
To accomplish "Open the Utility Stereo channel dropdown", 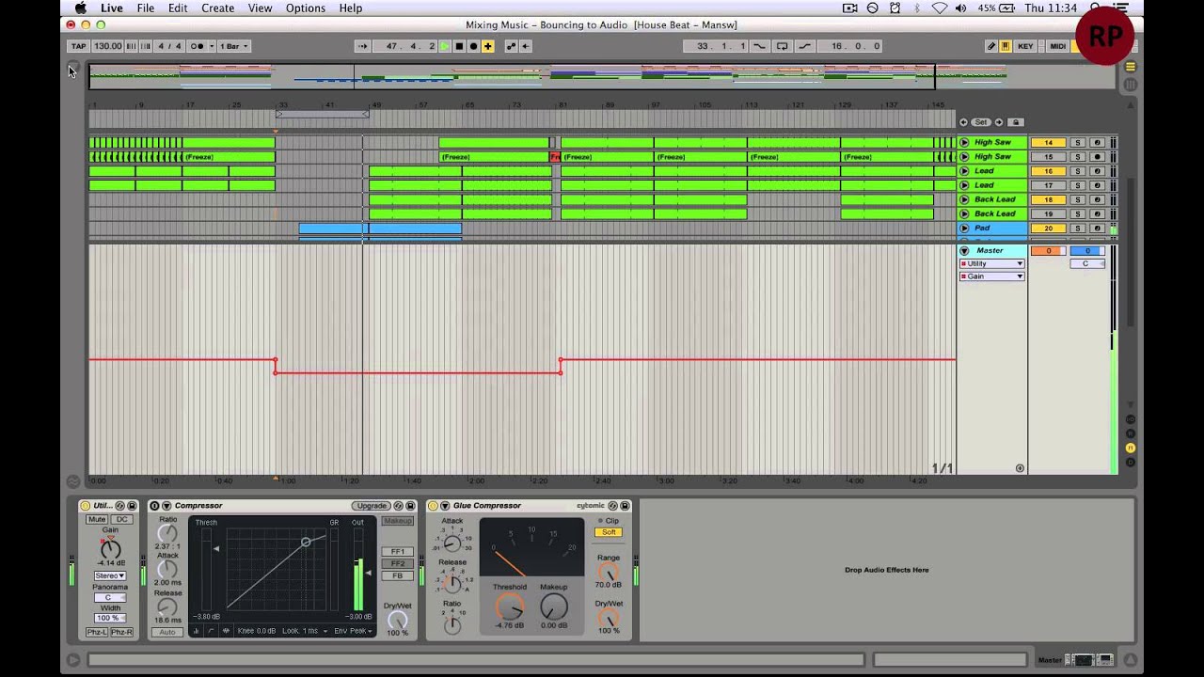I will tap(110, 575).
